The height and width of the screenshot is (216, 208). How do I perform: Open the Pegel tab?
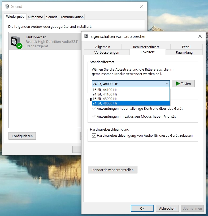pyautogui.click(x=186, y=47)
